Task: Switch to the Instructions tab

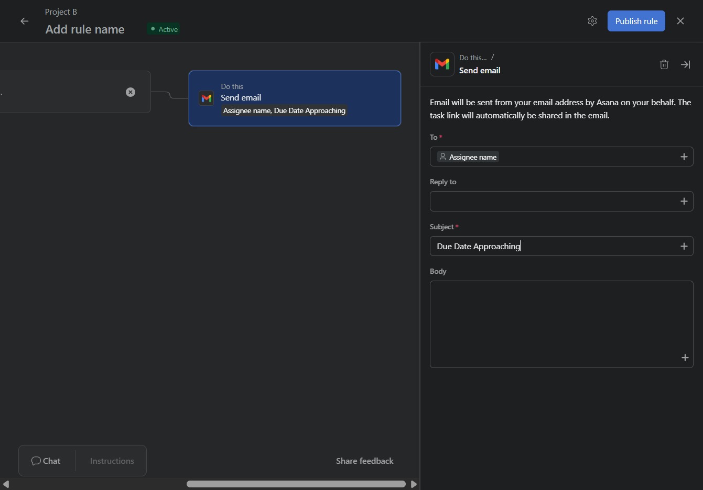Action: pyautogui.click(x=112, y=461)
